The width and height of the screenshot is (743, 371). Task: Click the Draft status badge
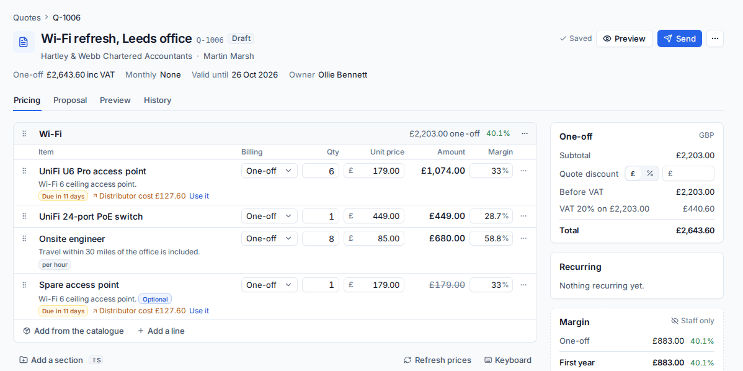point(241,38)
